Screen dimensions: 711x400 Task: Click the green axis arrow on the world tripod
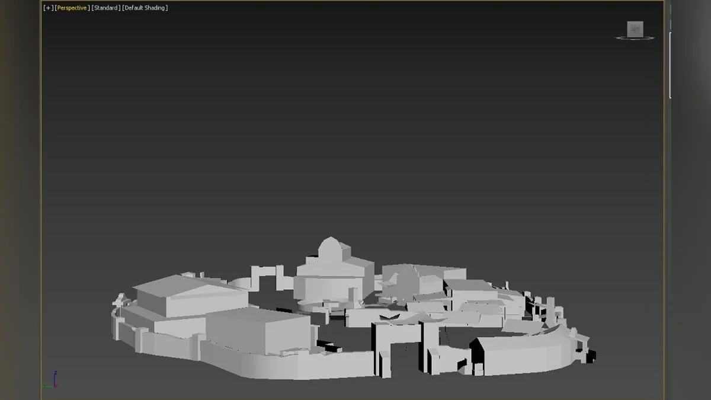tap(46, 386)
